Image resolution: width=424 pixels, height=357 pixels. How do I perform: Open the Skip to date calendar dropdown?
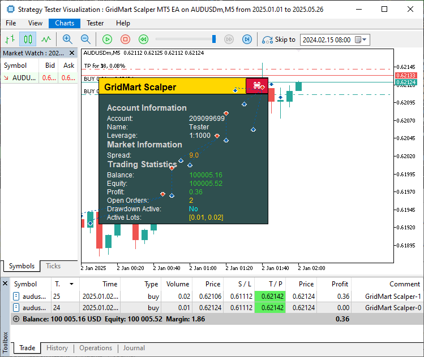click(365, 40)
